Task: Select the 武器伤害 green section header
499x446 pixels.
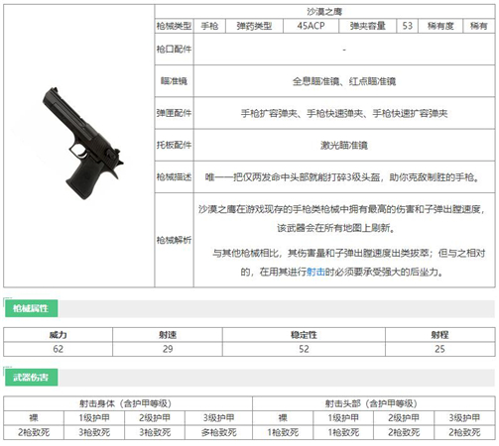Action: click(x=31, y=377)
